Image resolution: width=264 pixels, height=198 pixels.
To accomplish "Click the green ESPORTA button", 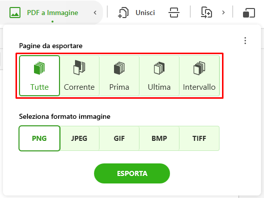I will pos(132,173).
